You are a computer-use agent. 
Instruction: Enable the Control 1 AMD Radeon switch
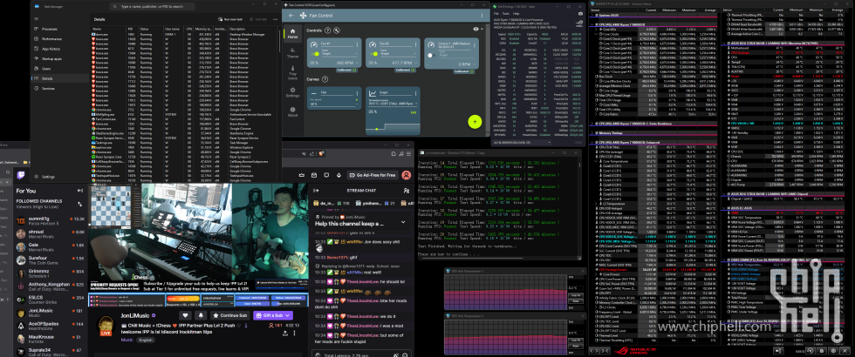(431, 55)
